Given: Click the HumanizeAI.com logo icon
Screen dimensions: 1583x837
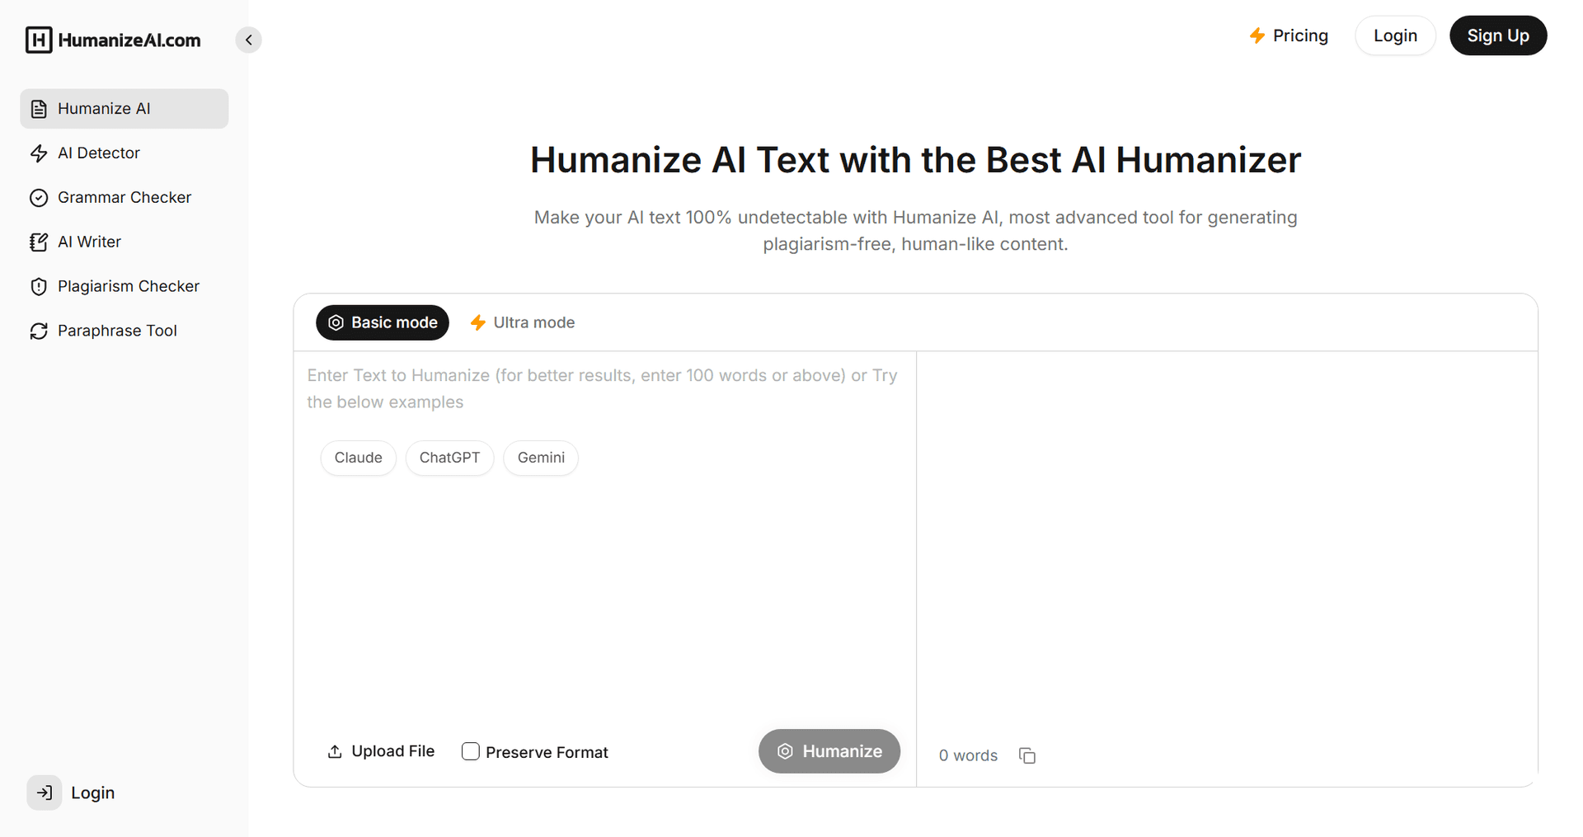Looking at the screenshot, I should (39, 39).
